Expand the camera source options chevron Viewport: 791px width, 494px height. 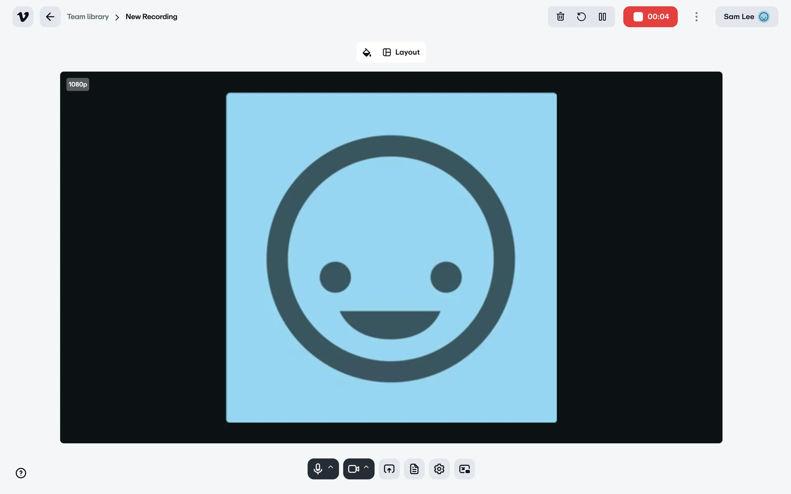click(x=366, y=468)
